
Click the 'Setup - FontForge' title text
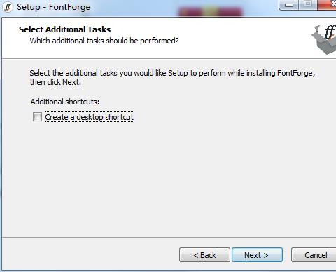[54, 7]
